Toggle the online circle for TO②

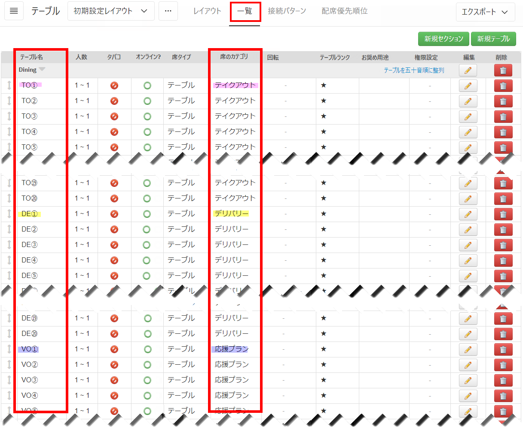coord(147,101)
